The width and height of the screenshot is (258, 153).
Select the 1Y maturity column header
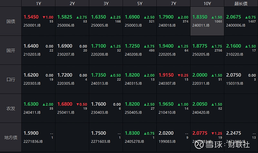pos(38,3)
